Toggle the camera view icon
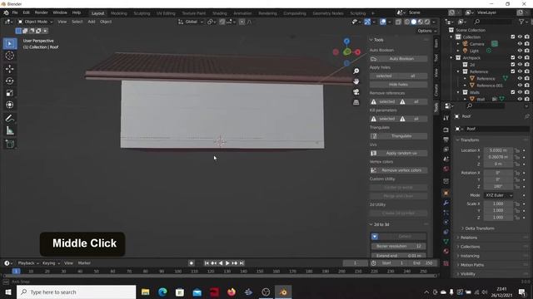533x299 pixels. pos(356,92)
